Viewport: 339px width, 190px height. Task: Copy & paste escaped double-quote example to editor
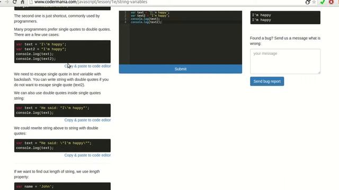pos(87,155)
